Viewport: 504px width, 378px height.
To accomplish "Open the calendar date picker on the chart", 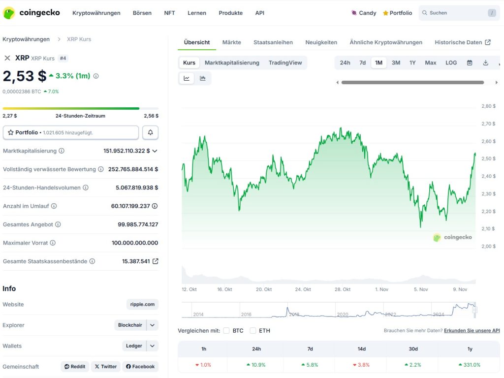I will (x=470, y=63).
